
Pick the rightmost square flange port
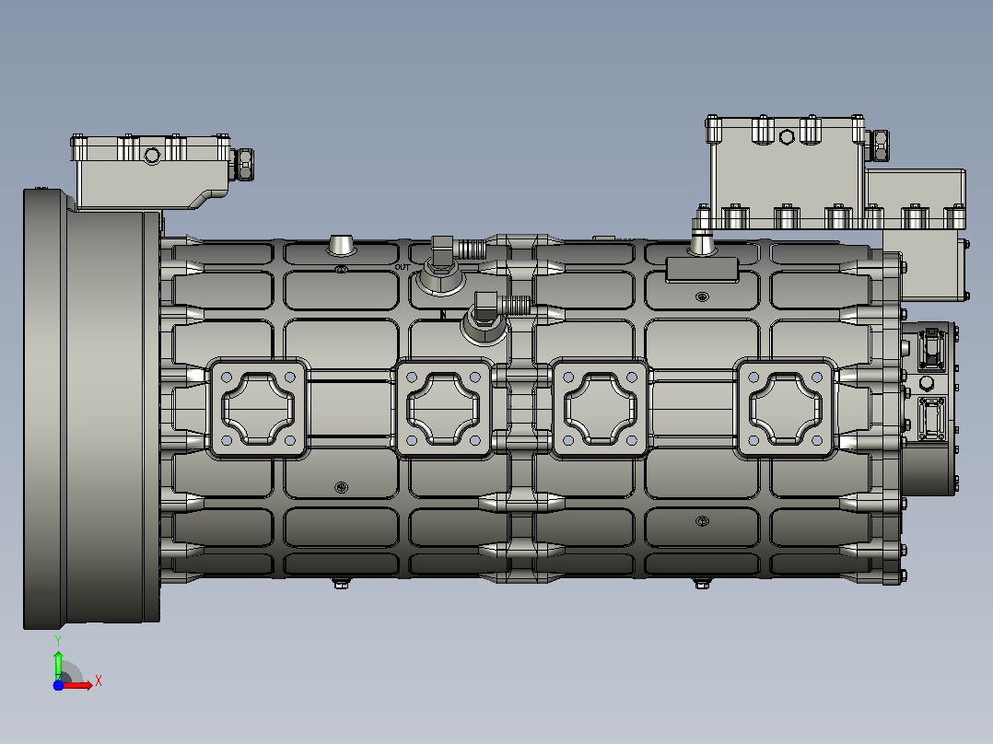(785, 409)
